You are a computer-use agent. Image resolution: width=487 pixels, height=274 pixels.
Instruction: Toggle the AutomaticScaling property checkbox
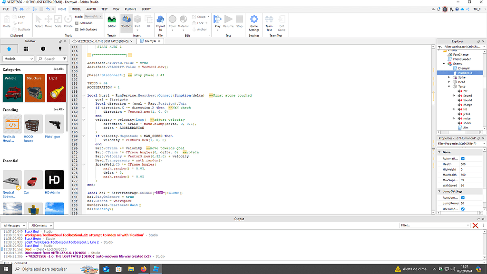click(x=463, y=159)
